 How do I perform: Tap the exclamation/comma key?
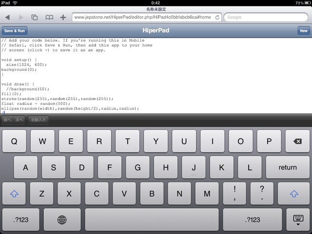click(x=234, y=194)
